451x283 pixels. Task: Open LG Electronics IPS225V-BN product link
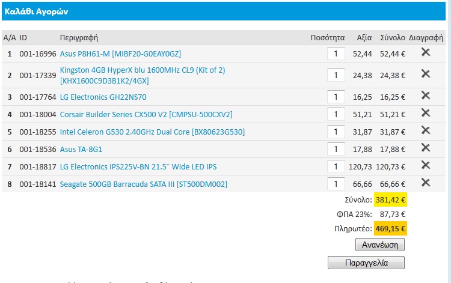coord(138,166)
